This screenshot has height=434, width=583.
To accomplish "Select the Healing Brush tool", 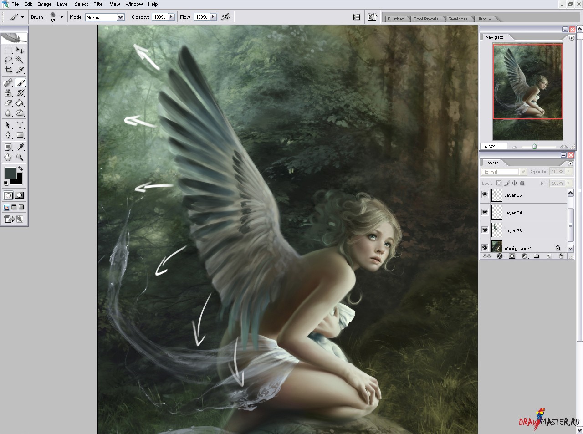I will [x=8, y=82].
